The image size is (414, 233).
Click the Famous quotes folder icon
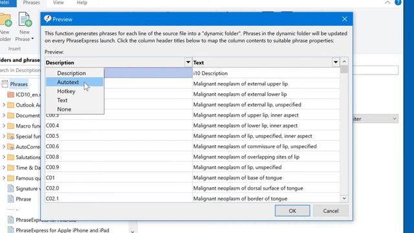pyautogui.click(x=10, y=178)
